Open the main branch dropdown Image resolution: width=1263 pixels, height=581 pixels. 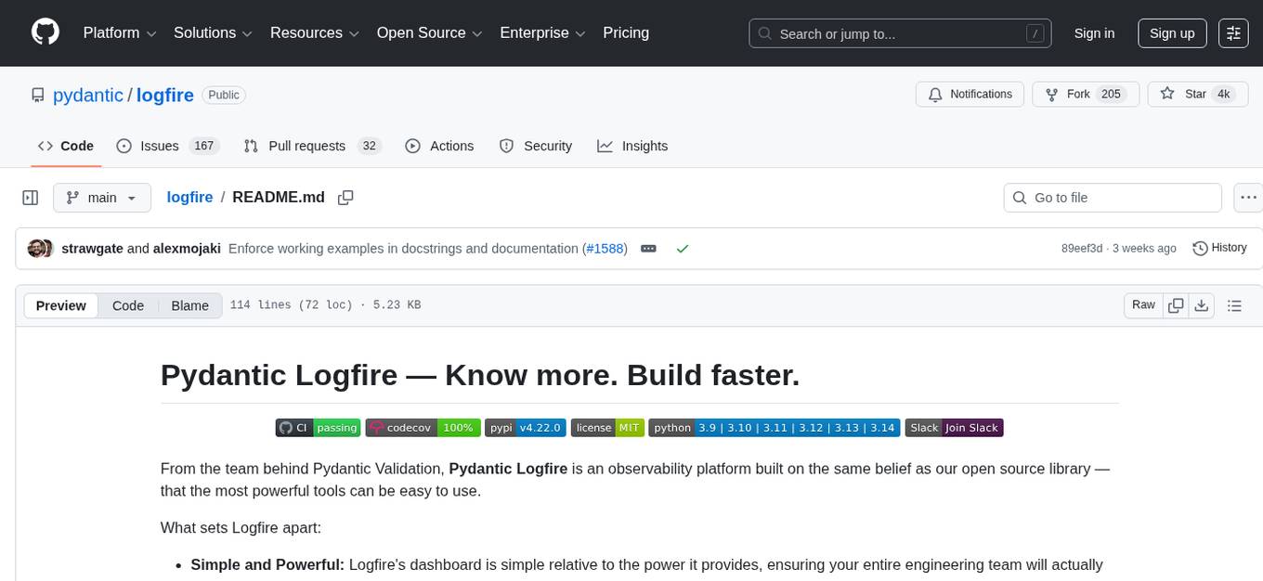[102, 198]
